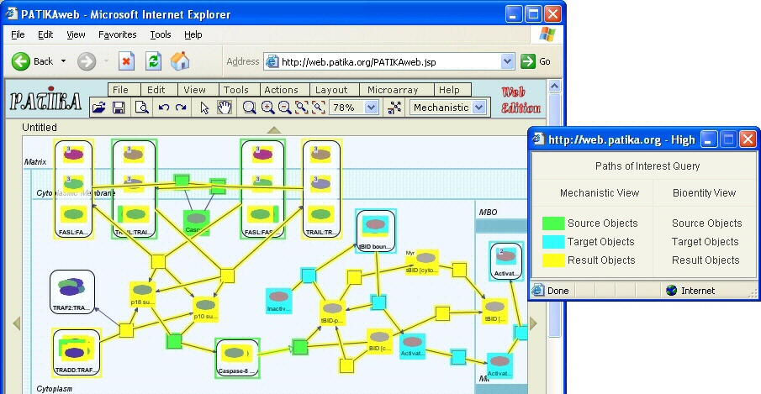Viewport: 761px width, 394px height.
Task: Click the Go button next to address
Action: 536,61
